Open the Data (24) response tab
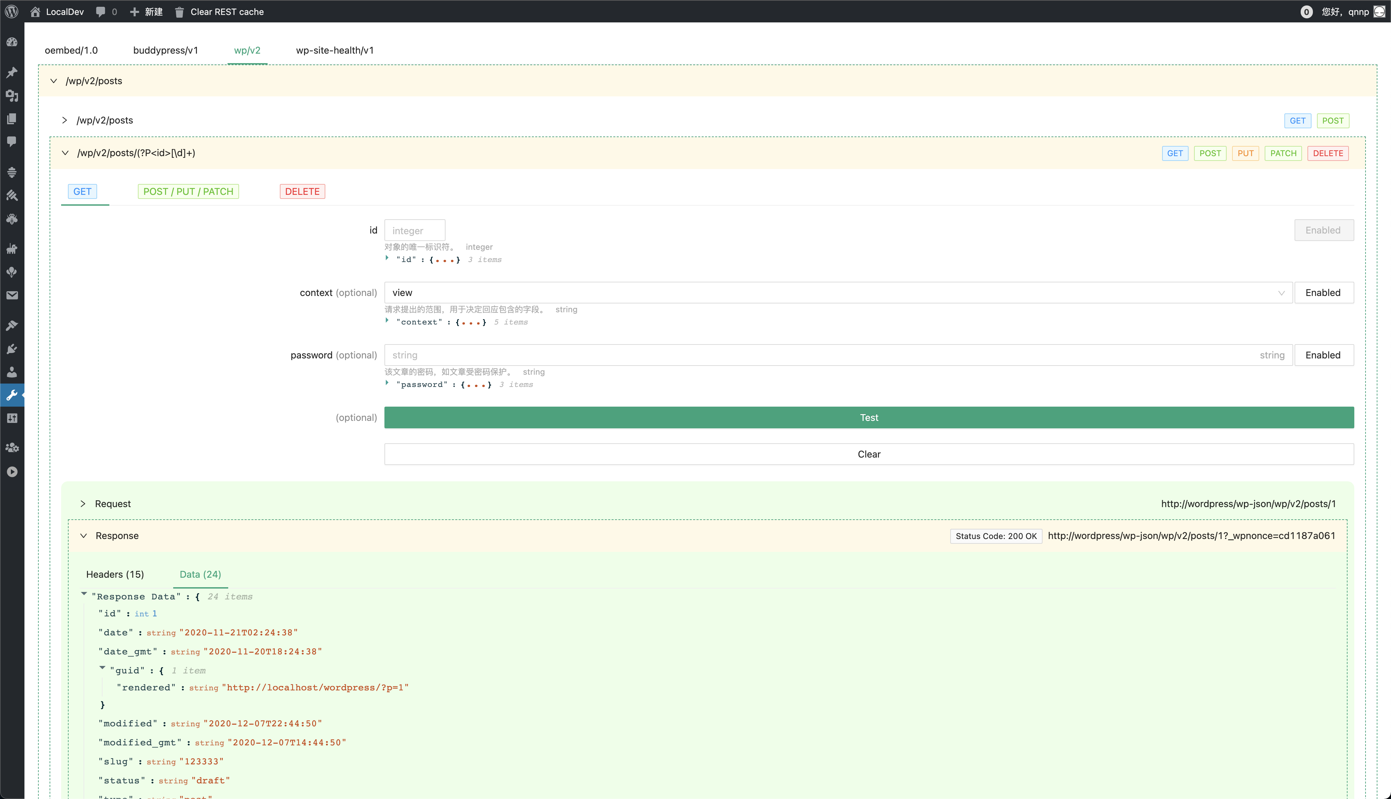 200,574
